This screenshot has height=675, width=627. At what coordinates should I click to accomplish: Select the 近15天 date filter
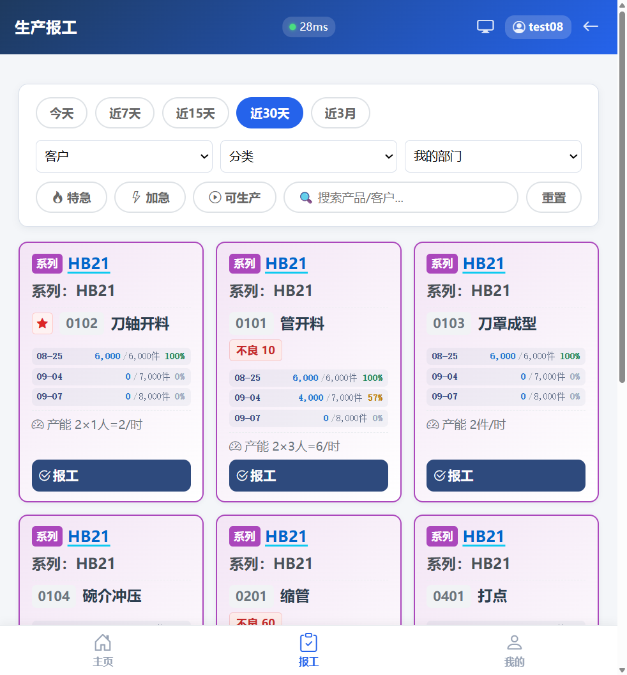click(x=195, y=113)
